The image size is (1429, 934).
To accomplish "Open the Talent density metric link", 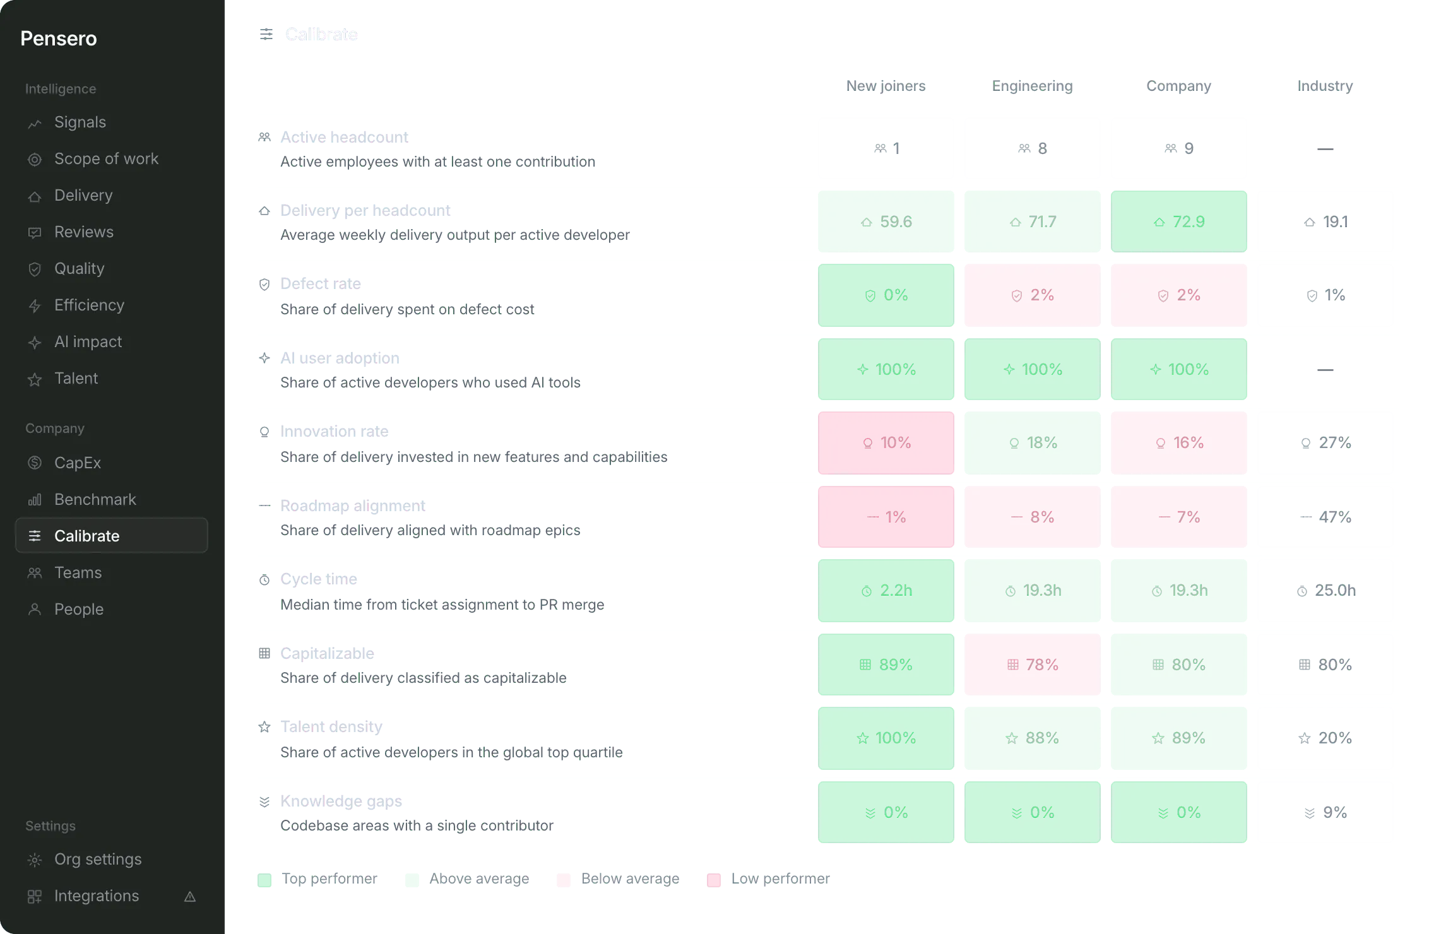I will click(331, 726).
